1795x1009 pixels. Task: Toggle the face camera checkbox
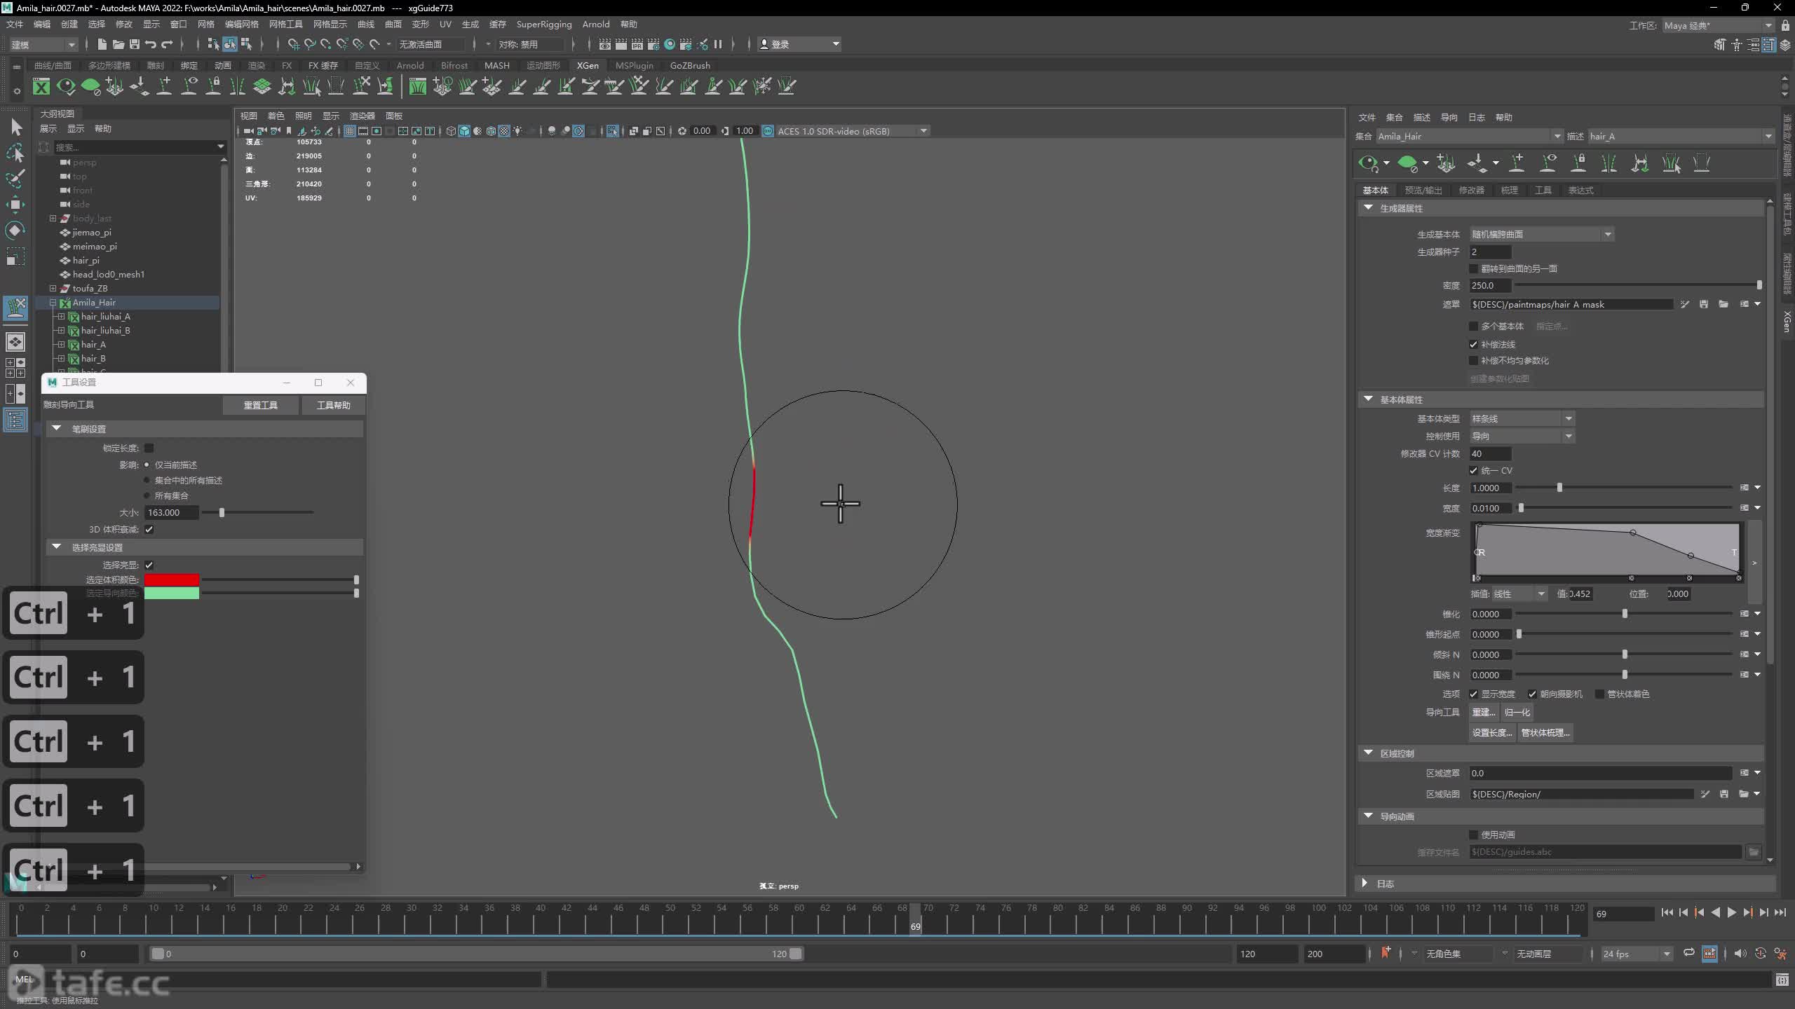tap(1533, 694)
